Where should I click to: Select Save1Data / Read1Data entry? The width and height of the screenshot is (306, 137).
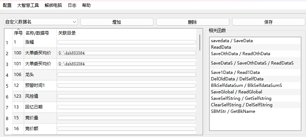coord(255,72)
